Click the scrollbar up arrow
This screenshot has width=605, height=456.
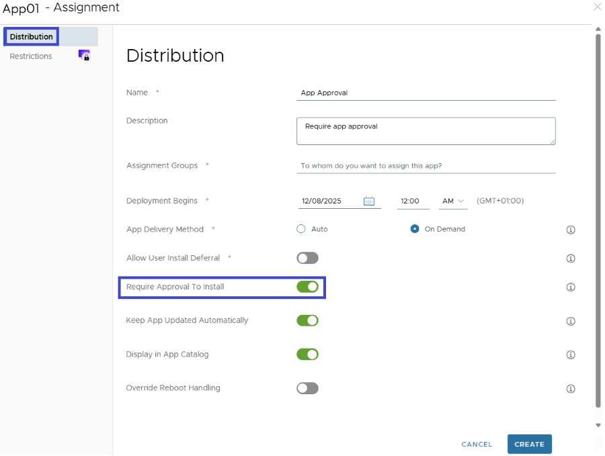point(598,29)
